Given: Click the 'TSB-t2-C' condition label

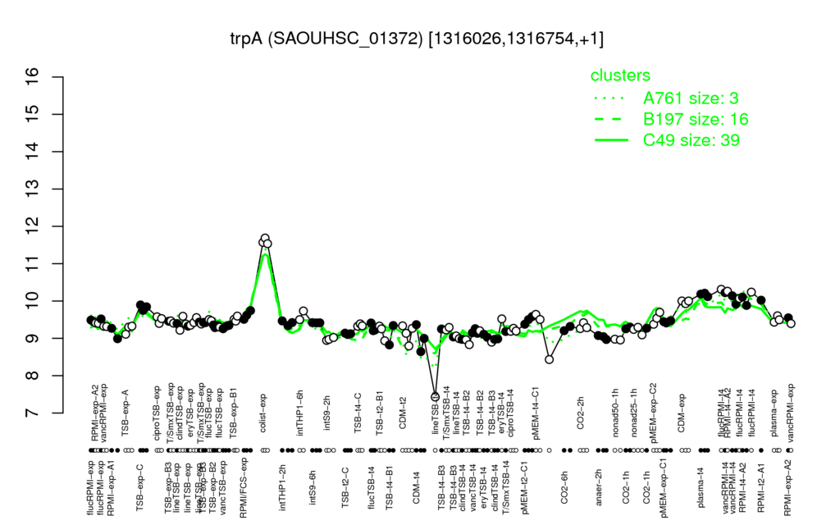Looking at the screenshot, I should coord(345,487).
